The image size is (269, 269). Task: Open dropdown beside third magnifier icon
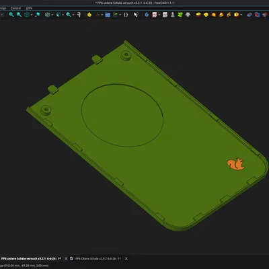pyautogui.click(x=73, y=15)
